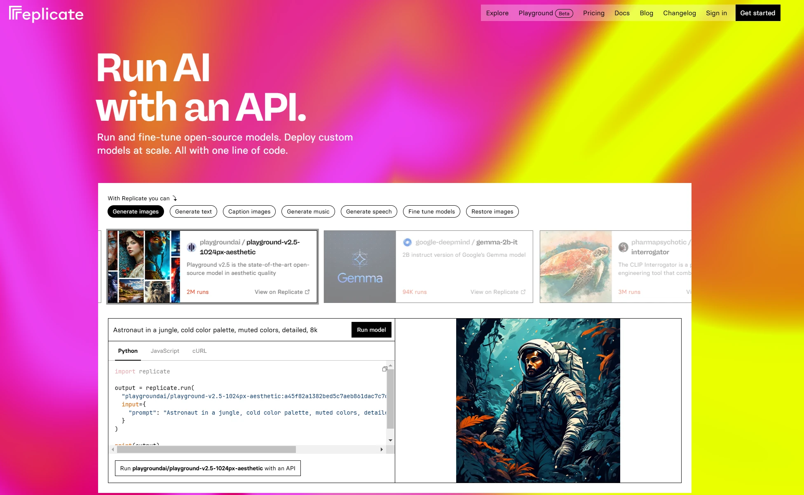Click the turtle watercolor thumbnail

click(576, 267)
